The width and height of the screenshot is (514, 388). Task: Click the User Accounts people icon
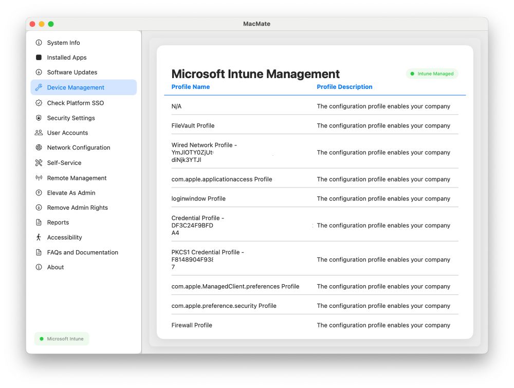point(39,133)
